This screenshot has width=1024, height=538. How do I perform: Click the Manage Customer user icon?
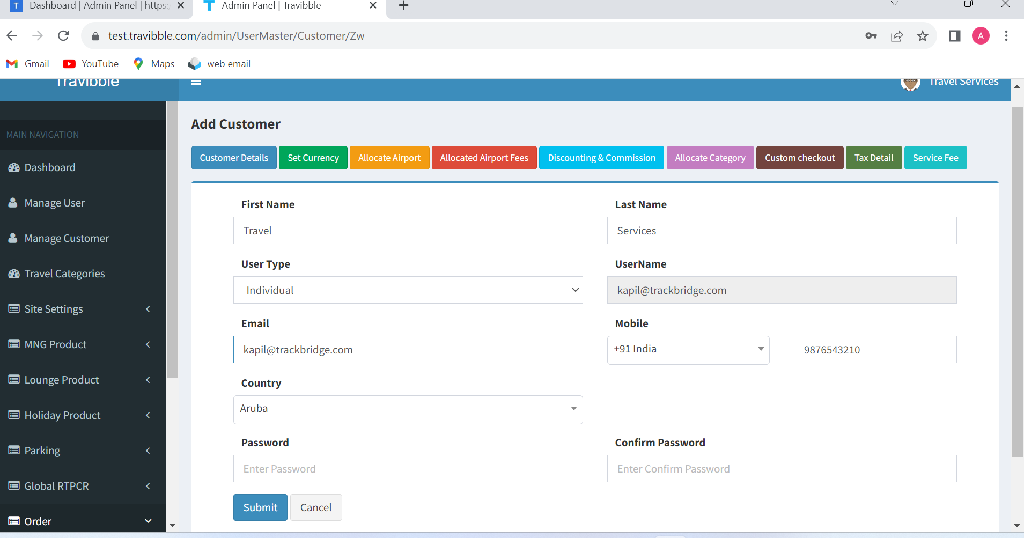[13, 238]
